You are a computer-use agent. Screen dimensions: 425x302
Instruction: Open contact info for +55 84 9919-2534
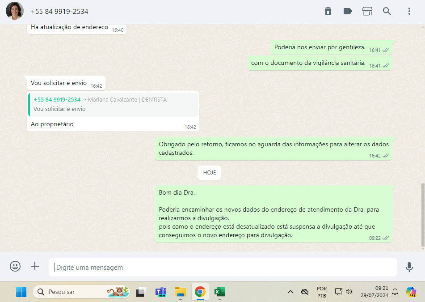[x=59, y=11]
